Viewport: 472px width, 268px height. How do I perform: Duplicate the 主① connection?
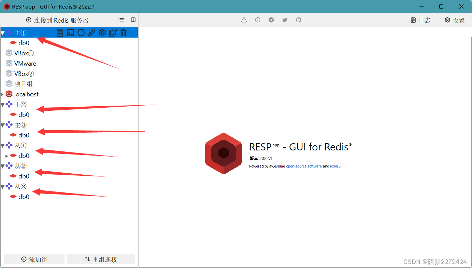click(x=113, y=33)
